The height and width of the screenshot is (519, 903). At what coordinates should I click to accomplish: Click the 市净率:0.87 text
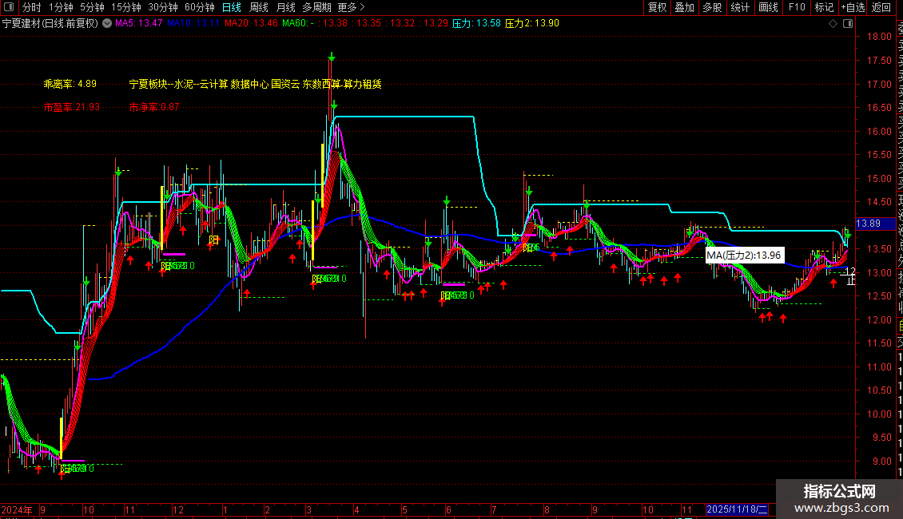(x=153, y=107)
